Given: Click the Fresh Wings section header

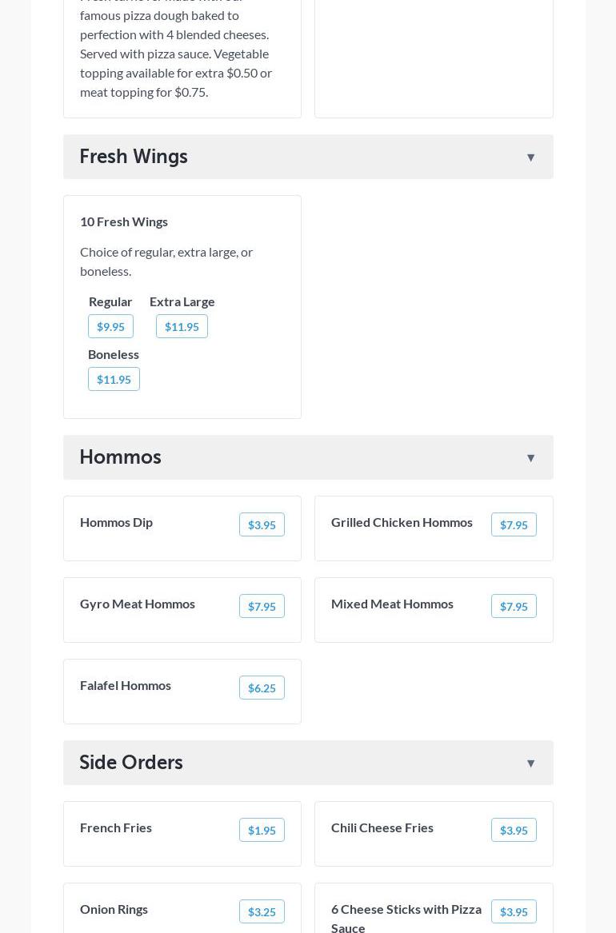Looking at the screenshot, I should click(x=134, y=156).
